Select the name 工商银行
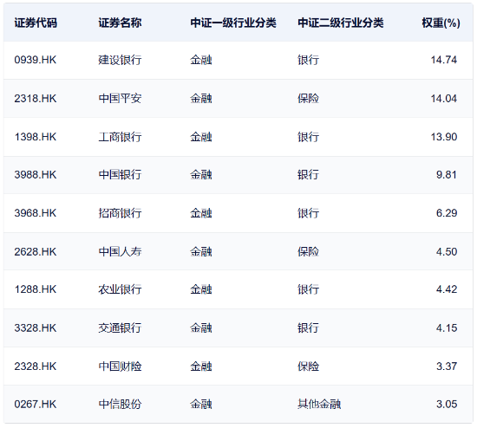 (x=120, y=137)
